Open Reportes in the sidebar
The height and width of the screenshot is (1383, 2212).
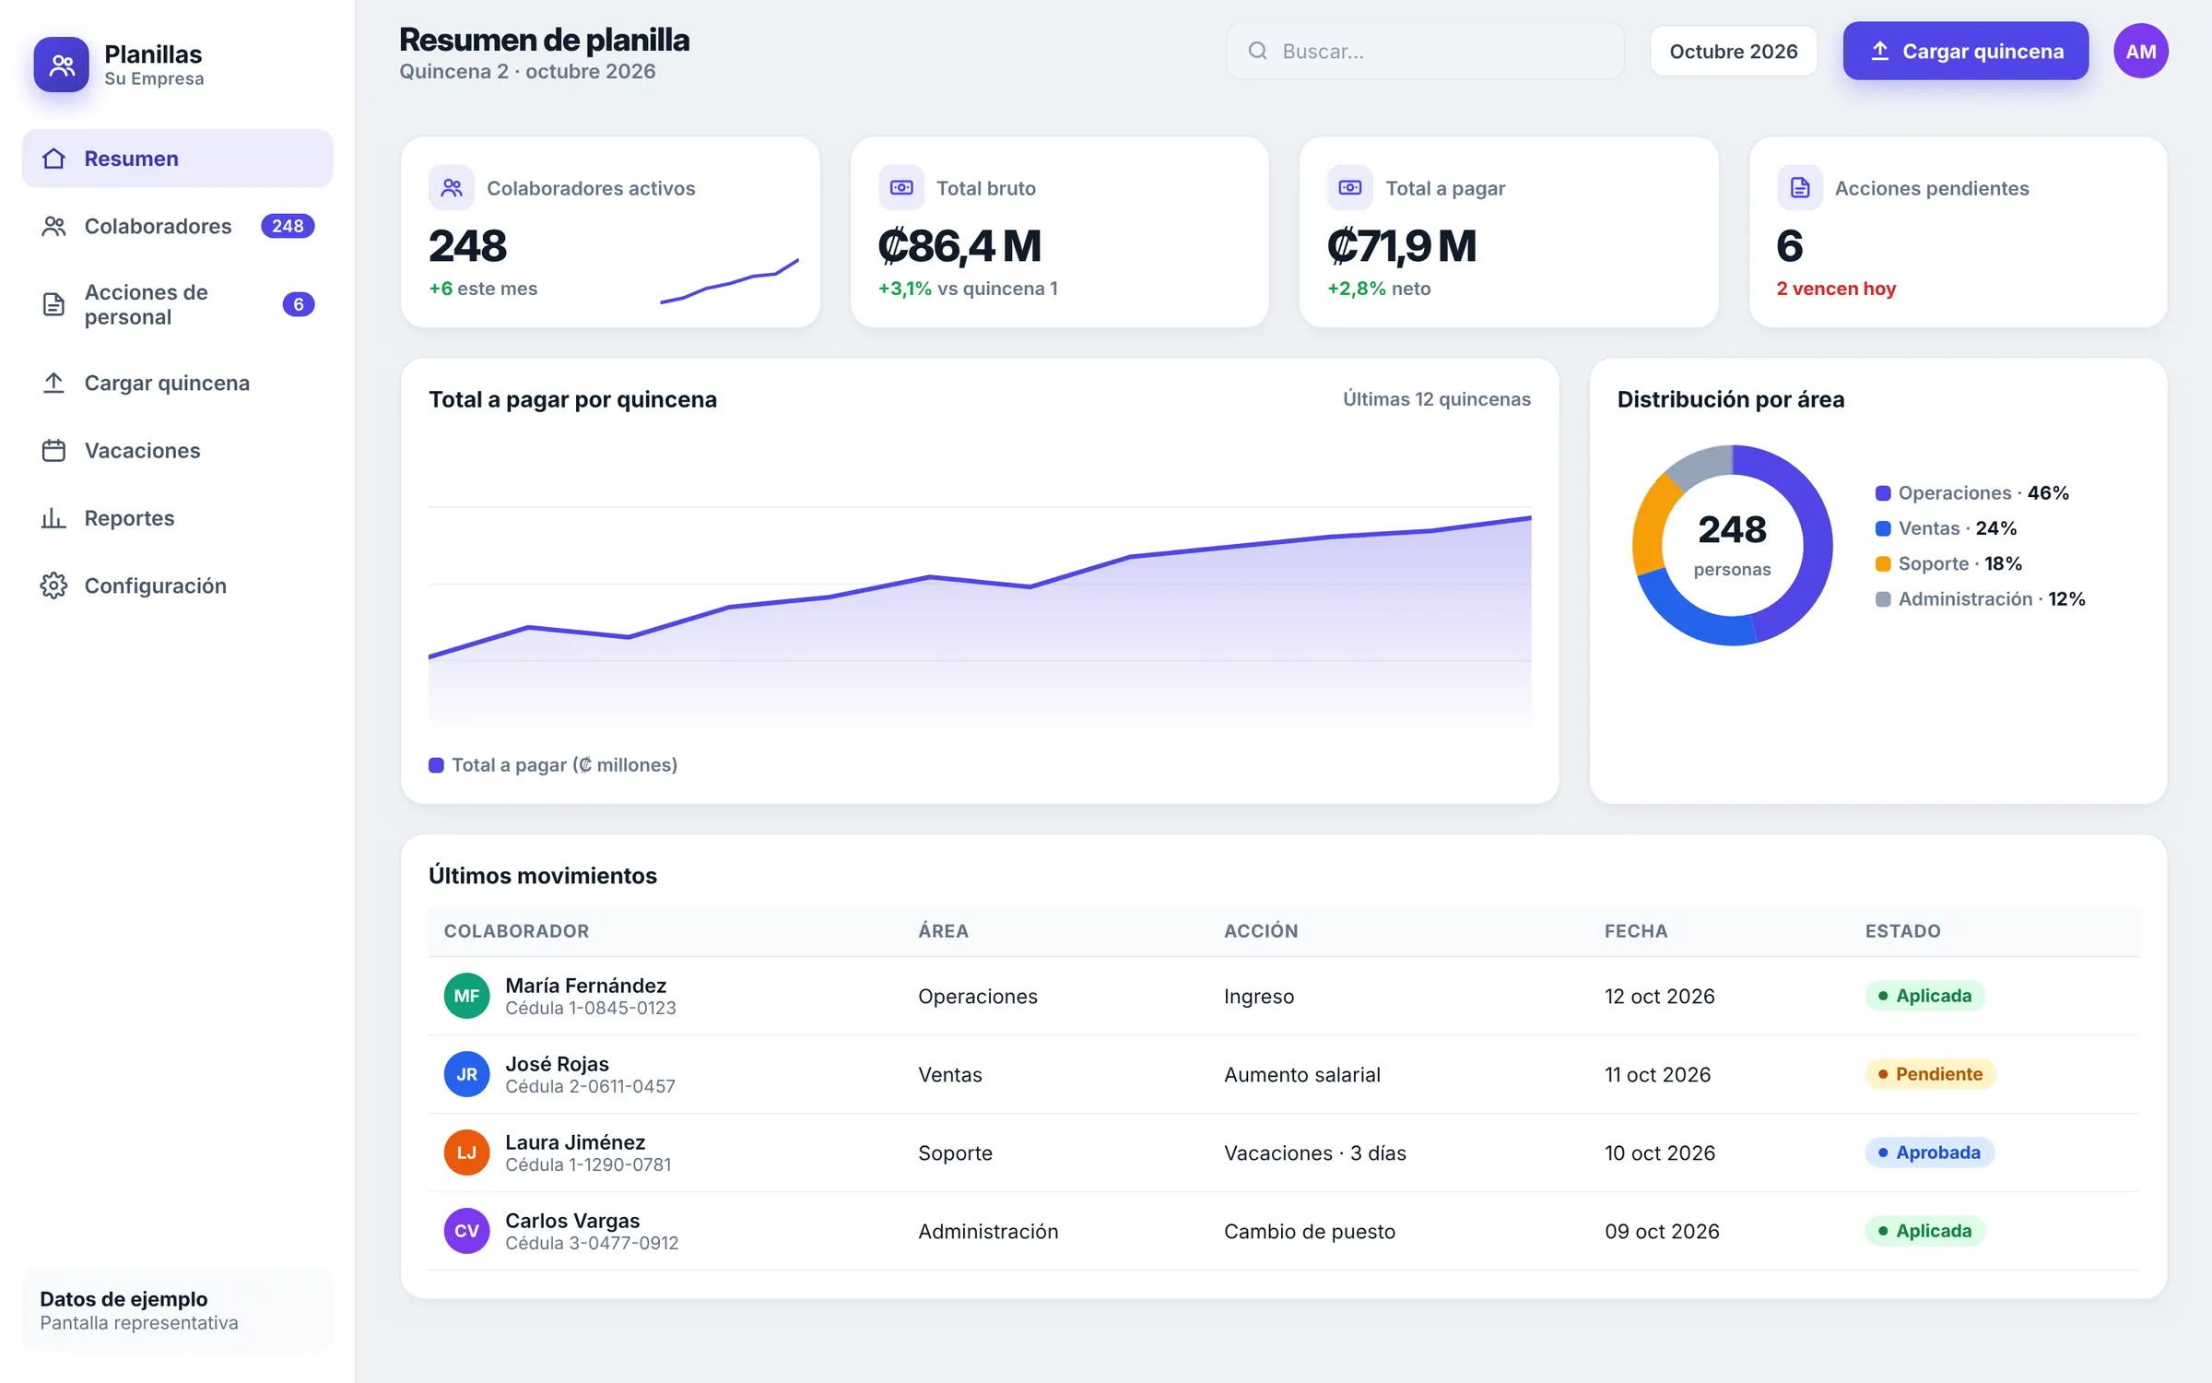[177, 518]
